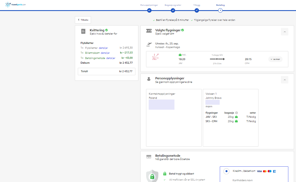Click the Tilbake back button
Image resolution: width=296 pixels, height=182 pixels.
tap(83, 20)
